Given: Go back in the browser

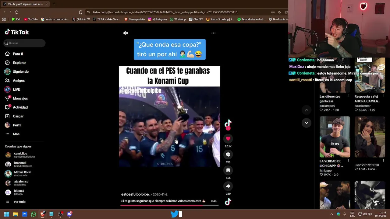Looking at the screenshot, I should coord(4,12).
